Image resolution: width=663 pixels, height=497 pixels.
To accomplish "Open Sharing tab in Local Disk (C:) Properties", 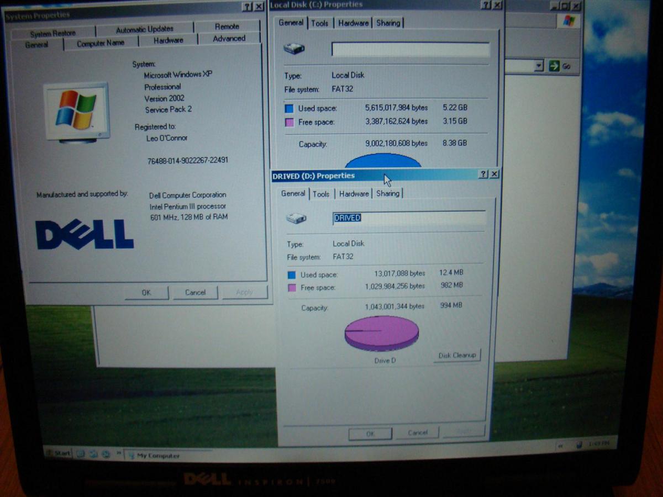I will coord(388,23).
